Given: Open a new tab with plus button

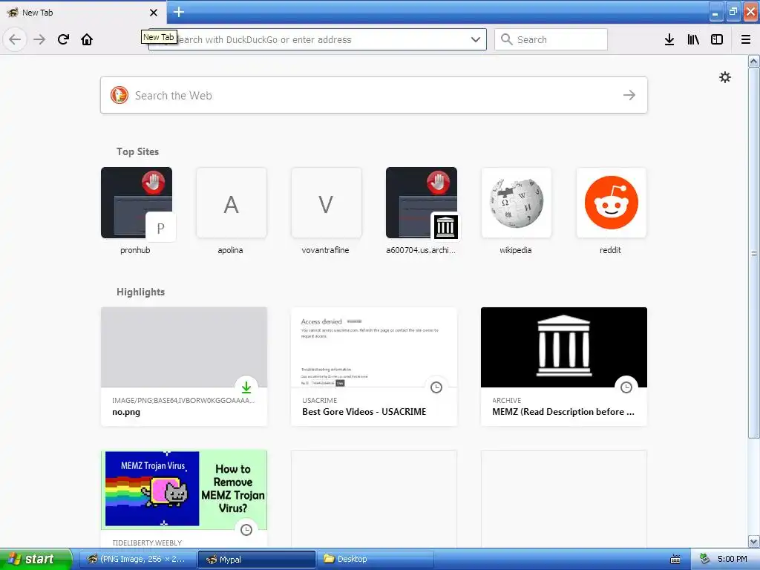Looking at the screenshot, I should pos(178,12).
